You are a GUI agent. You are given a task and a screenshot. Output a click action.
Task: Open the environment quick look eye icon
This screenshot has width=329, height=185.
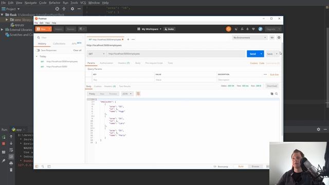pos(272,38)
